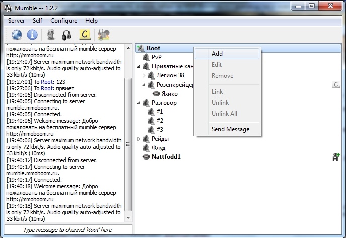This screenshot has height=238, width=346.
Task: Click the Root channel icon
Action: pyautogui.click(x=141, y=48)
